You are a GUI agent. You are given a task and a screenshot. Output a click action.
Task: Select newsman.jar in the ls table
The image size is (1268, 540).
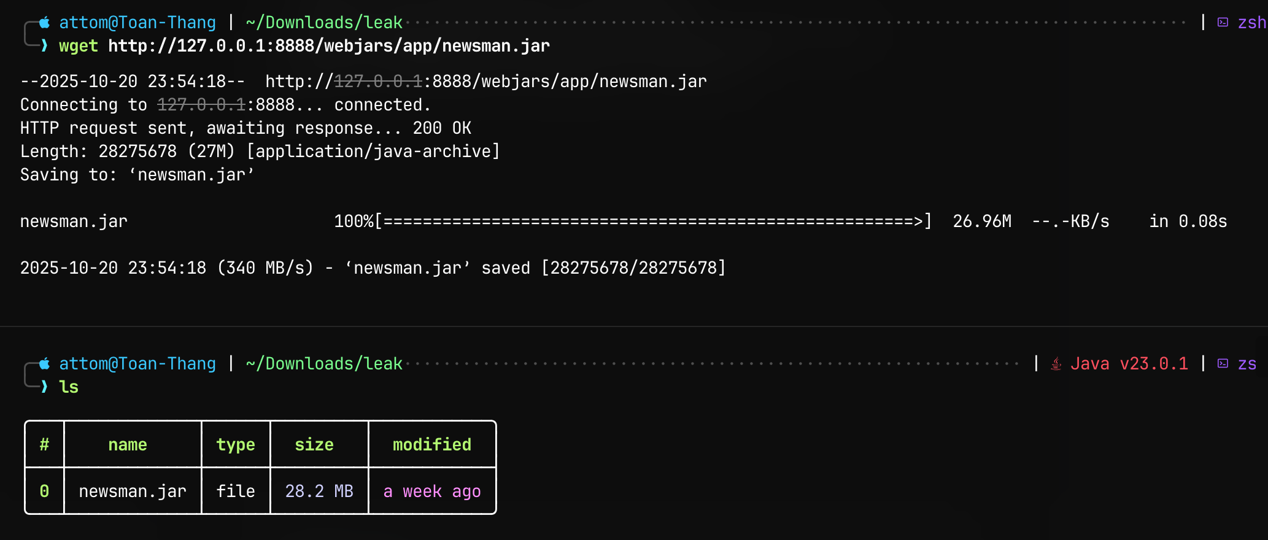tap(133, 491)
